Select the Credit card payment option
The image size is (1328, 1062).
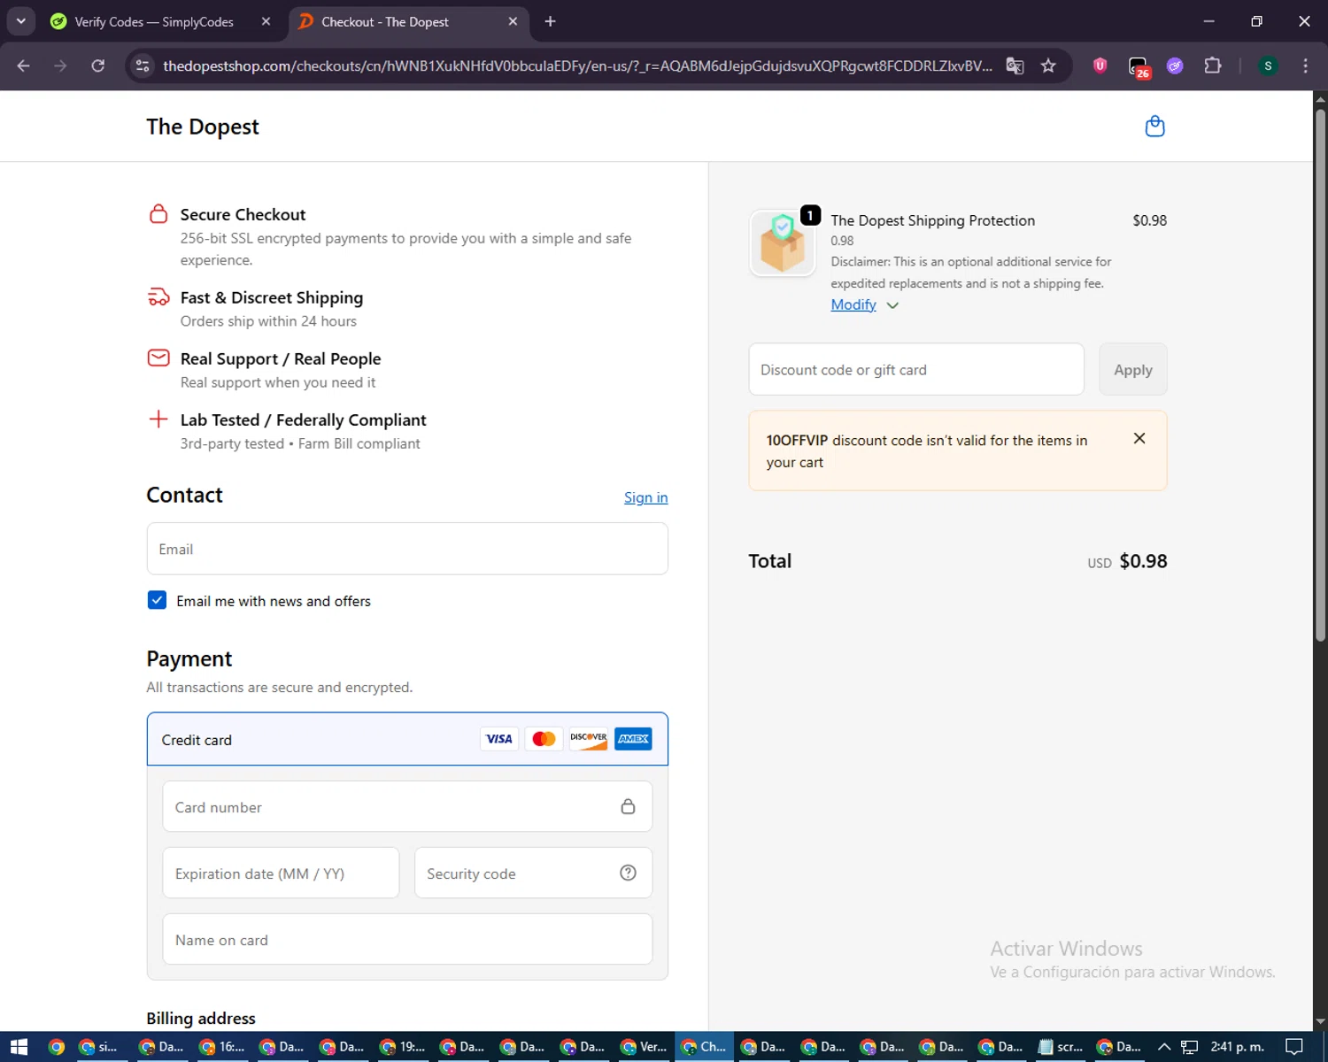click(x=407, y=739)
